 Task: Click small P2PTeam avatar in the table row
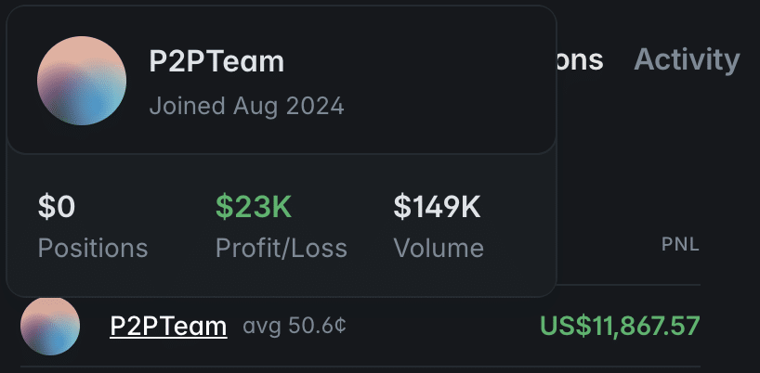(50, 326)
